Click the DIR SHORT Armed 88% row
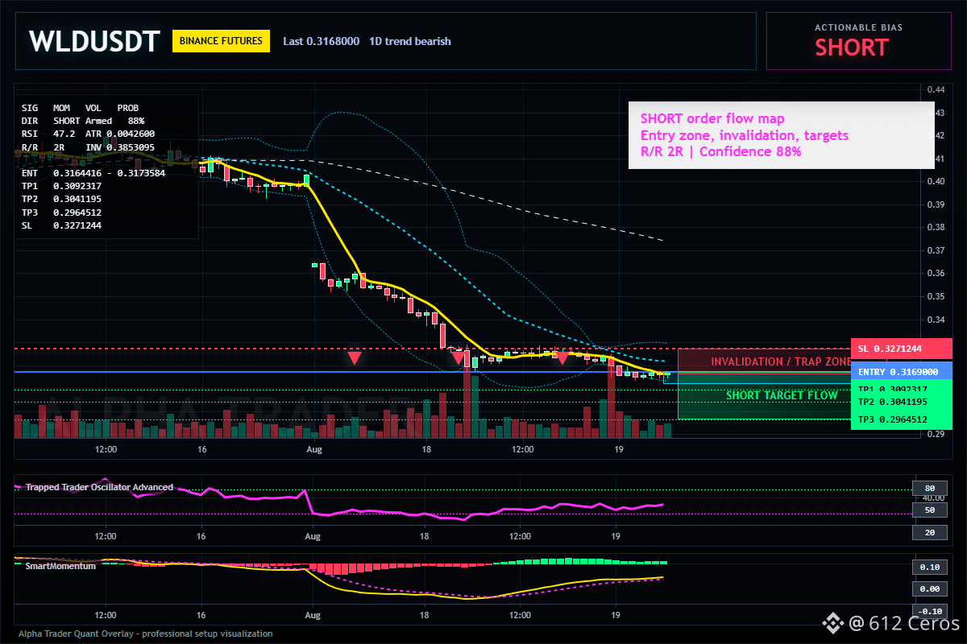The width and height of the screenshot is (967, 644). (83, 121)
